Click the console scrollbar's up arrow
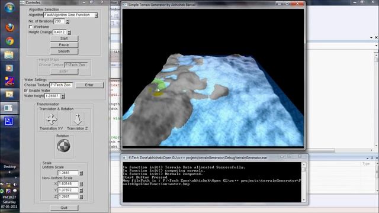 point(304,164)
